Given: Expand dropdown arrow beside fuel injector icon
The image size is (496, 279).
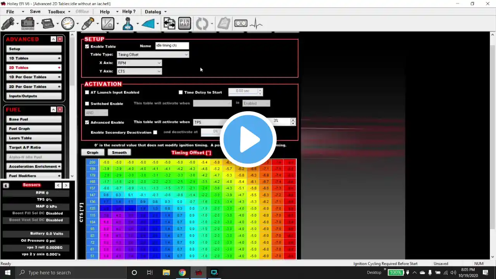Looking at the screenshot, I should pos(17,24).
